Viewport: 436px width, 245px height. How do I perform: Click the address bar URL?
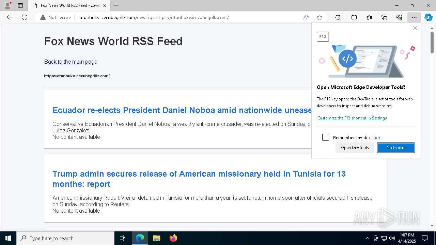click(154, 17)
